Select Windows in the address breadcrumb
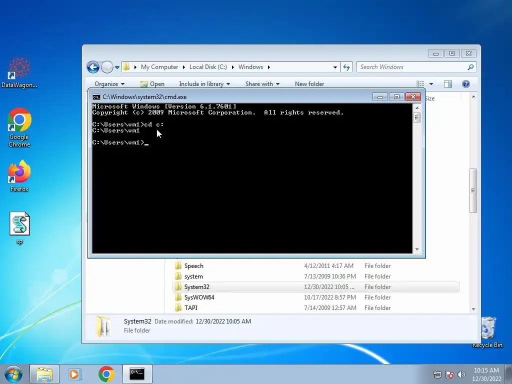This screenshot has height=384, width=512. [x=250, y=67]
